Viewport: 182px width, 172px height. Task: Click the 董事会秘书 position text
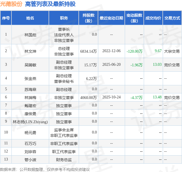pos(64,81)
